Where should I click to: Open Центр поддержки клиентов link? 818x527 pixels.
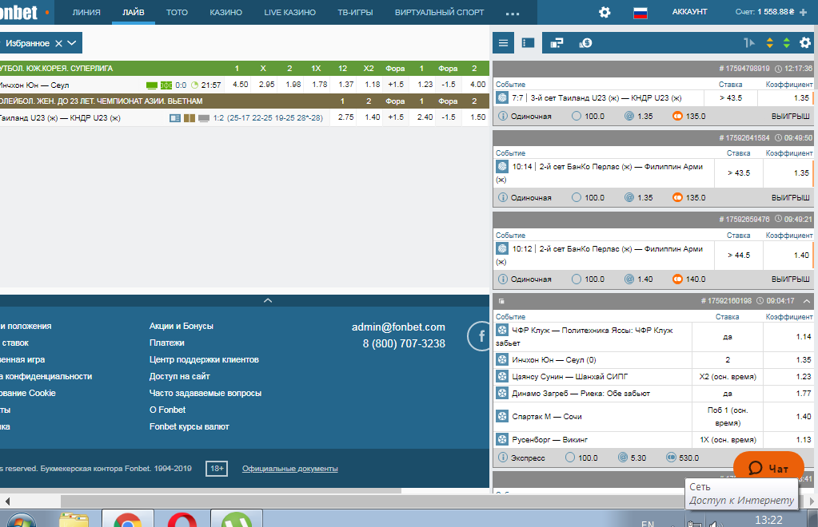[x=204, y=359]
